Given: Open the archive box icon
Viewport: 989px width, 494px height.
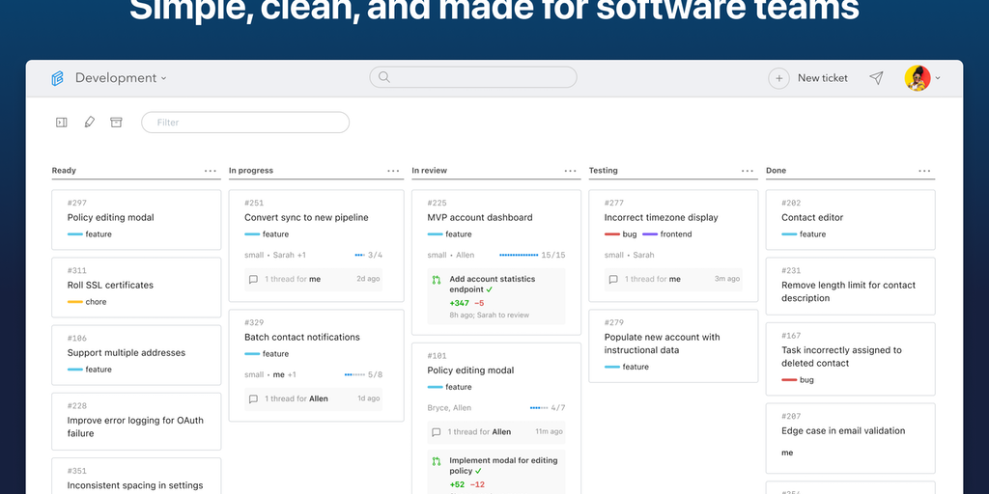Looking at the screenshot, I should coord(116,123).
